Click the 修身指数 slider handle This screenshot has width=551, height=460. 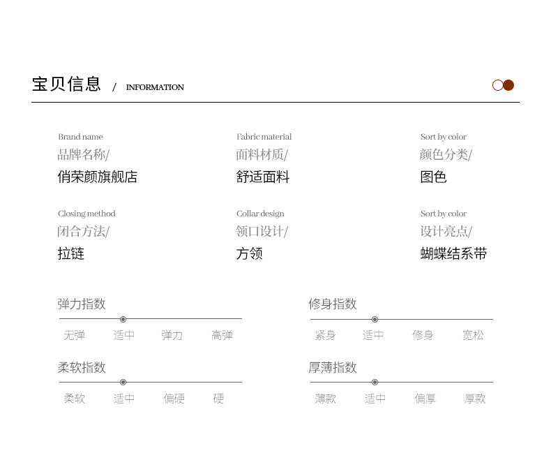(375, 319)
